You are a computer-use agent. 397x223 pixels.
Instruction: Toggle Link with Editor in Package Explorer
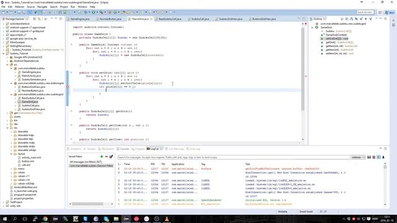[x=40, y=19]
